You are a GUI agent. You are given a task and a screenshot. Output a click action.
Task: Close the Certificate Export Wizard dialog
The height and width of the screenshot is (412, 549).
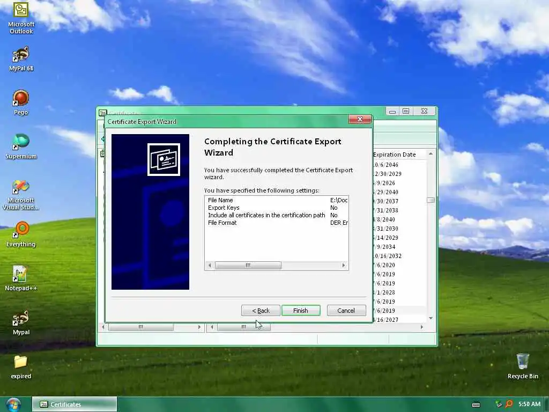pyautogui.click(x=360, y=119)
